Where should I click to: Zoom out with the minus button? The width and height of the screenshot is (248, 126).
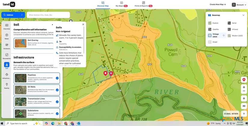pos(244,92)
